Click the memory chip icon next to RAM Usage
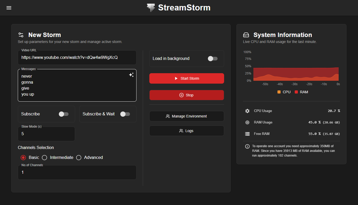 coord(247,122)
